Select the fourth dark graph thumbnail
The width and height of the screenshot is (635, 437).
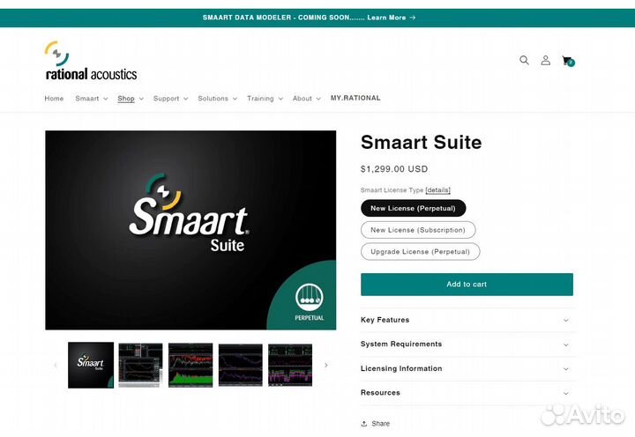click(x=241, y=365)
